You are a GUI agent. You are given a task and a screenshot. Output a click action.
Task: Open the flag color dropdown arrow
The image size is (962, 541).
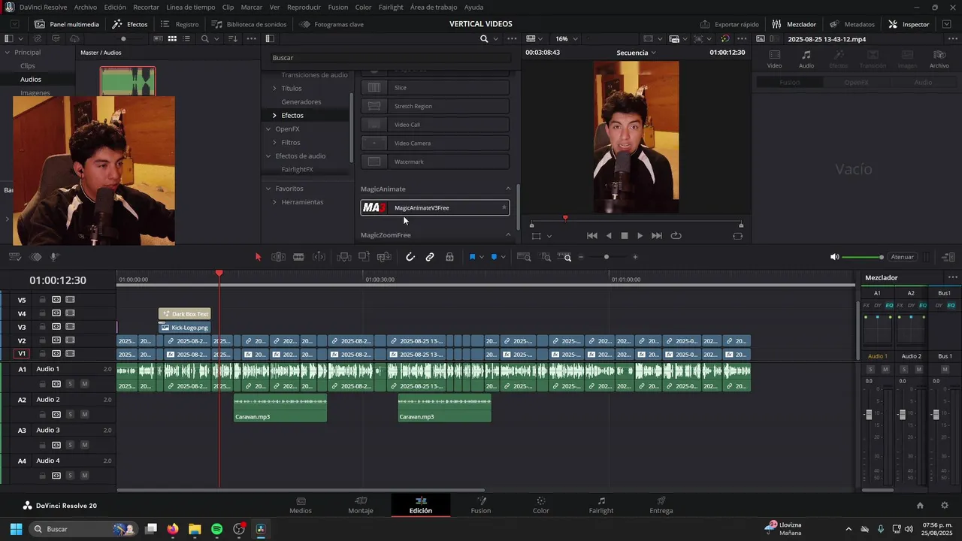coord(482,257)
